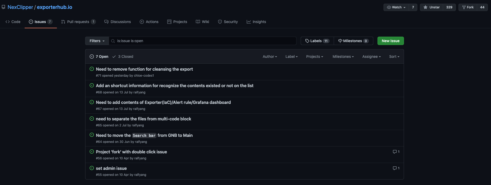Select the Issues tab
The height and width of the screenshot is (185, 491).
click(x=41, y=22)
